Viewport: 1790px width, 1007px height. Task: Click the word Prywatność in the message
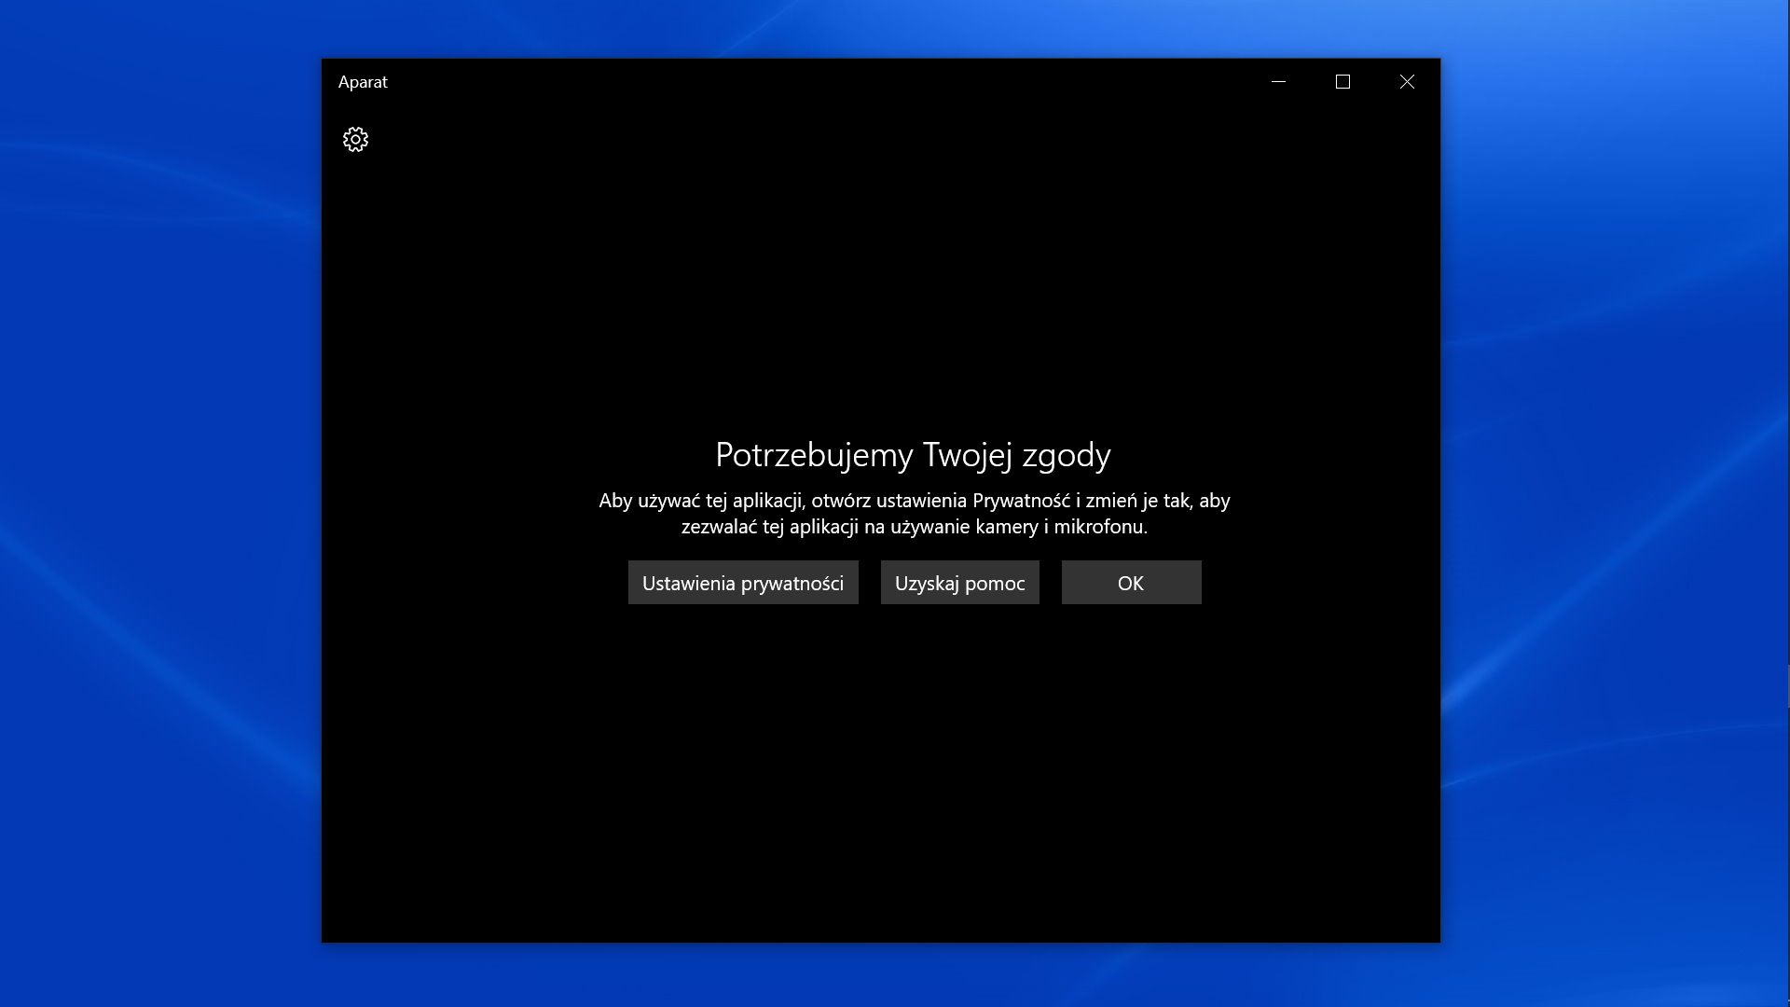point(1021,501)
